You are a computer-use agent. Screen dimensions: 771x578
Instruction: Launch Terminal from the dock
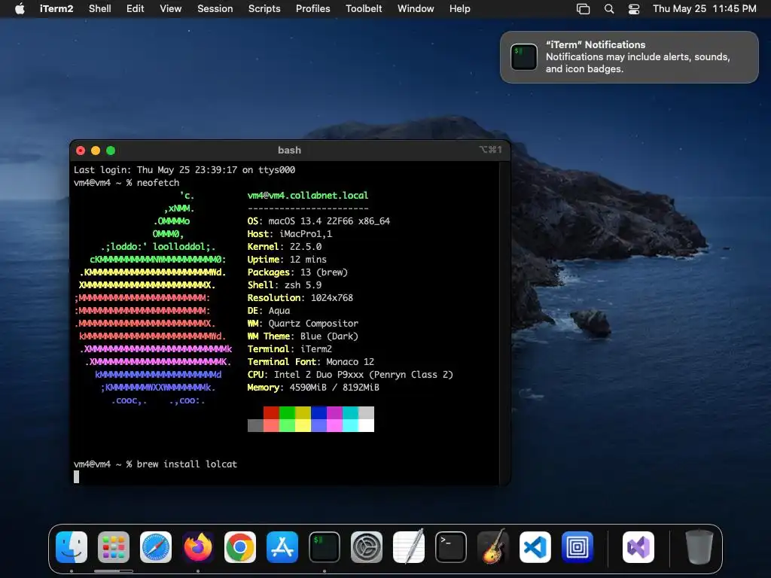(451, 547)
